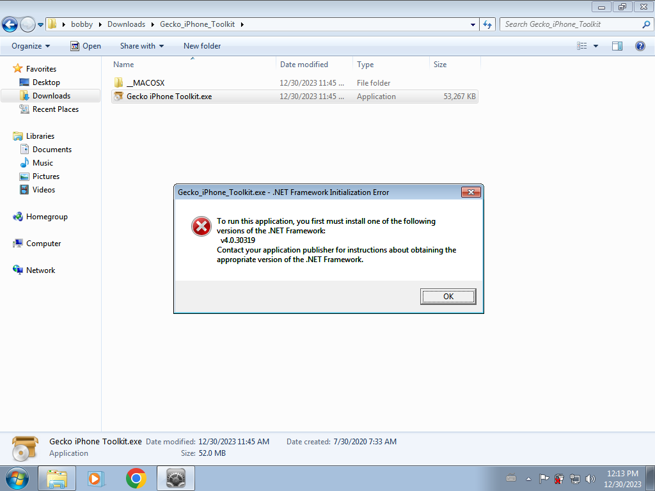Click the volume speaker icon in the tray
Image resolution: width=655 pixels, height=491 pixels.
click(x=590, y=479)
